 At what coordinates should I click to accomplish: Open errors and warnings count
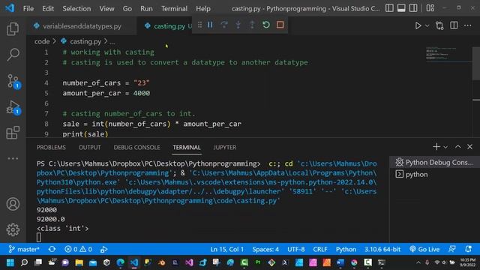(x=78, y=250)
